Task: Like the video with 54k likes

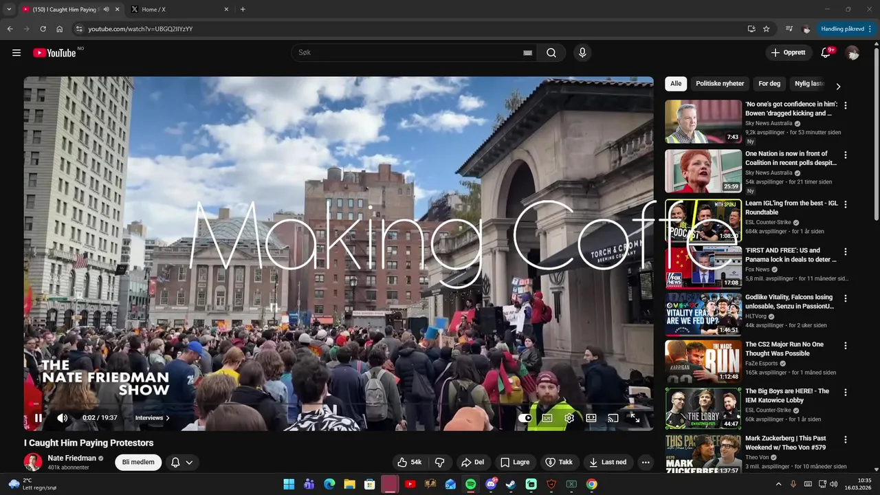Action: point(410,462)
